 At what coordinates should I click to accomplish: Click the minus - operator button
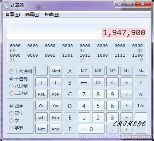click(127, 117)
